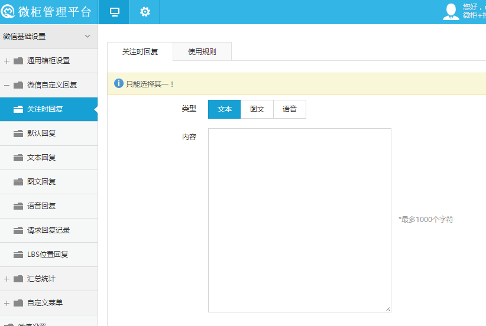Click the user avatar icon
This screenshot has width=486, height=326.
coord(451,12)
